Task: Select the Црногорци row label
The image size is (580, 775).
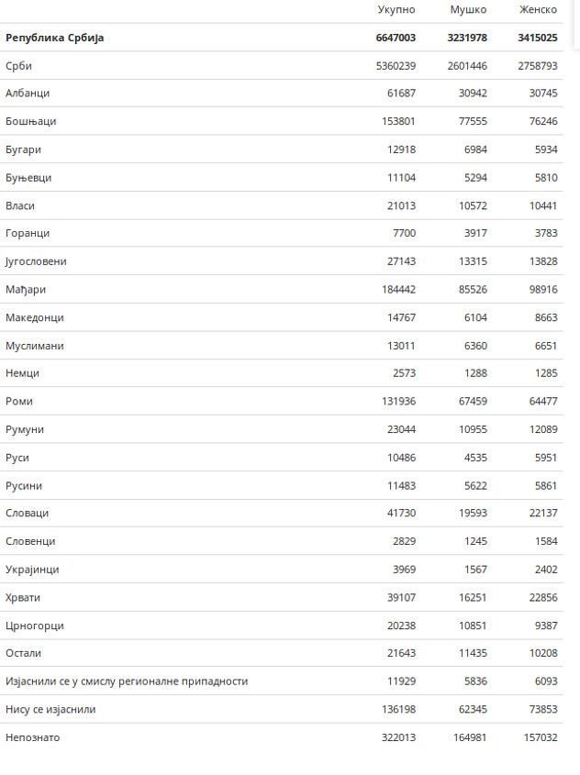Action: (x=34, y=626)
